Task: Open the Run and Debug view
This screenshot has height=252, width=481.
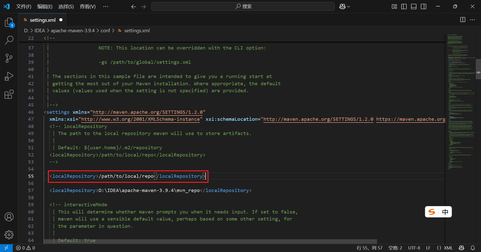Action: tap(9, 76)
